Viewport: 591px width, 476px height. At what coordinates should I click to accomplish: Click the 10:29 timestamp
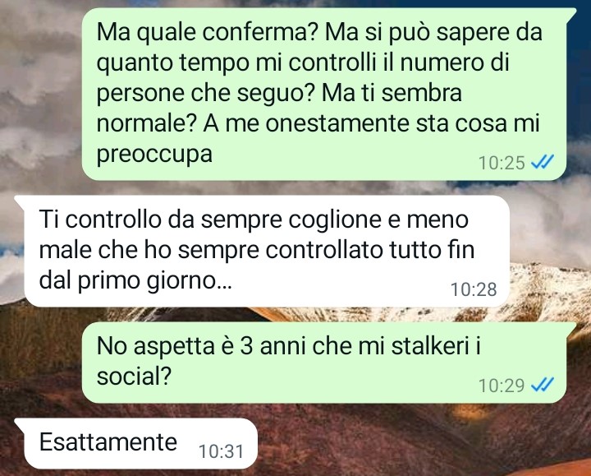click(x=502, y=386)
